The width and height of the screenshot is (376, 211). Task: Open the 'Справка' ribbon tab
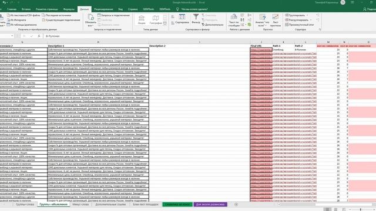(x=133, y=9)
